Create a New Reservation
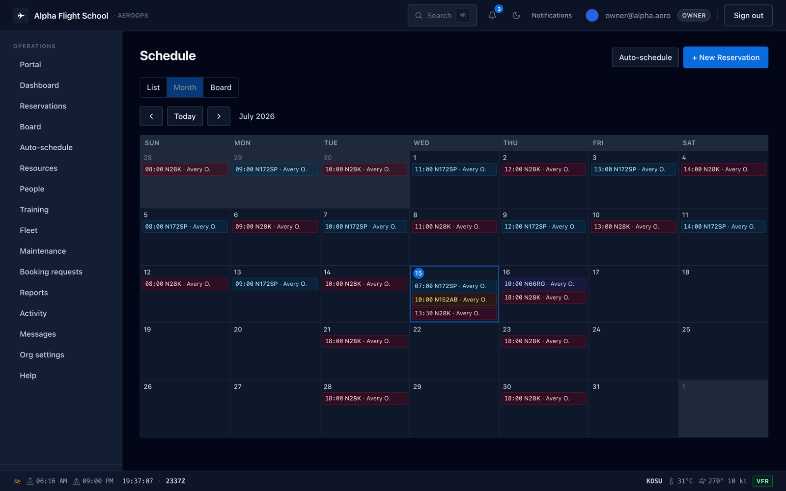The width and height of the screenshot is (786, 491). [x=726, y=57]
